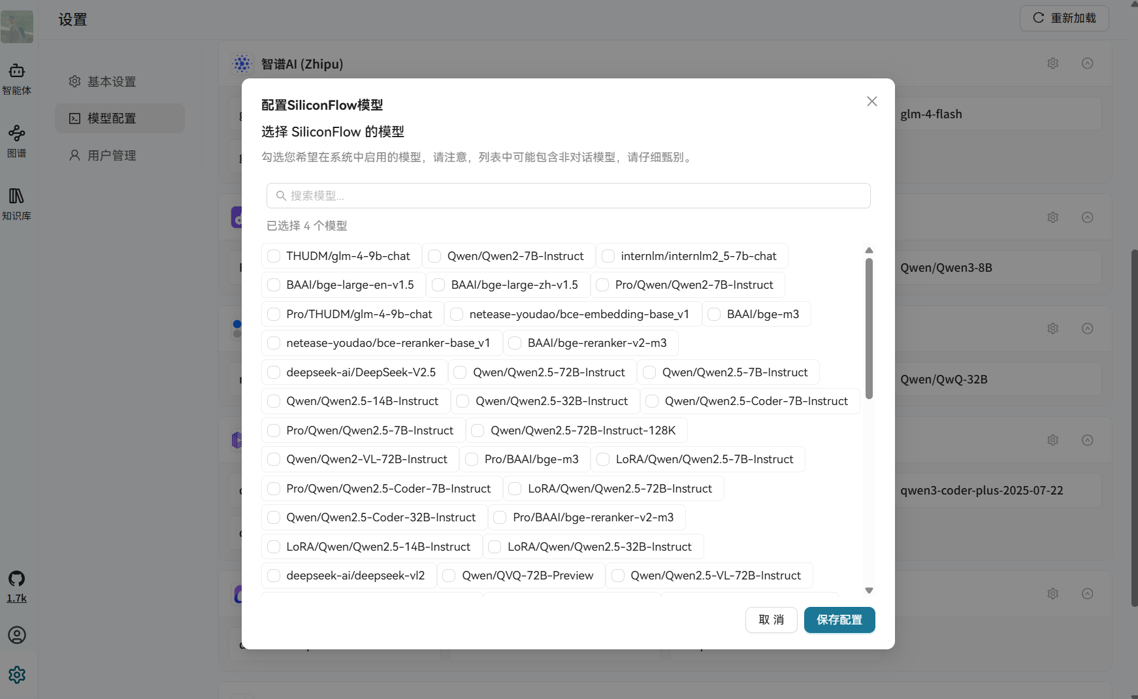This screenshot has width=1138, height=699.
Task: Check Qwen/Qwen2.5-Coder-7B-Instruct without Pro prefix
Action: tap(652, 401)
